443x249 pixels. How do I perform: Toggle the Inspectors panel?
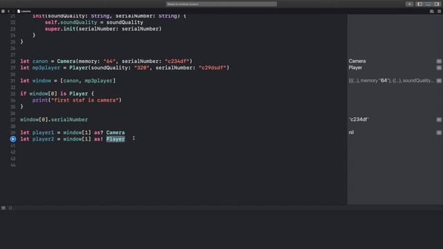[x=437, y=4]
